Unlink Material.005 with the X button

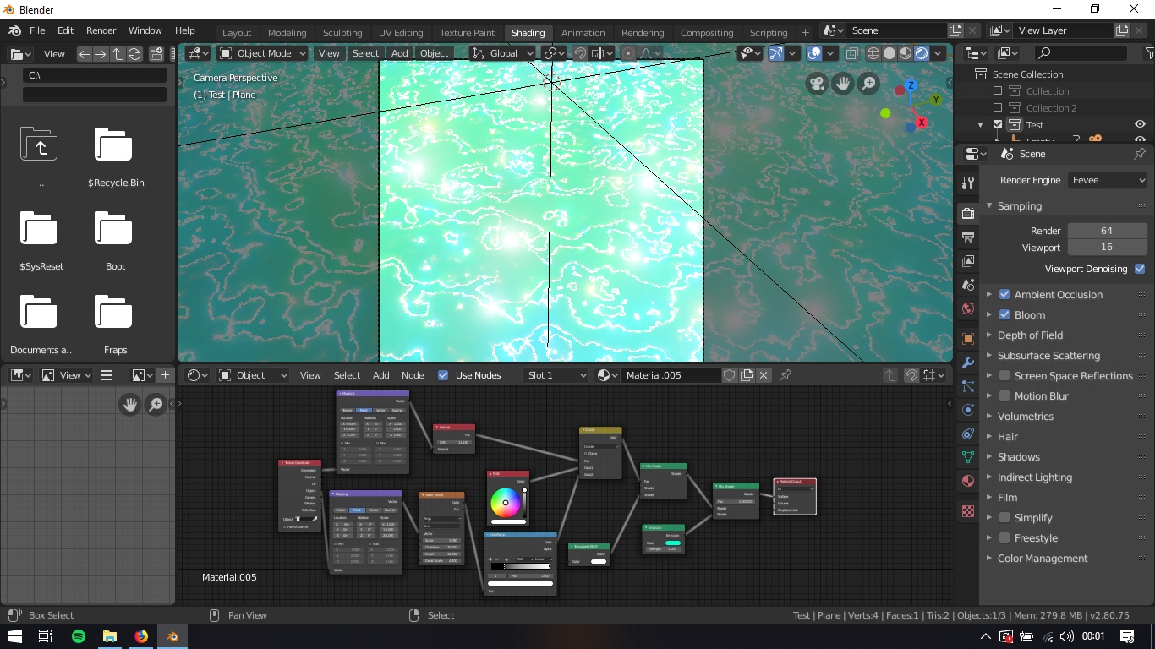[x=764, y=375]
